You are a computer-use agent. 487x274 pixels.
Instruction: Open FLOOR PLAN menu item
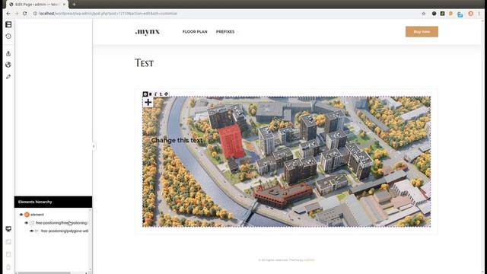pyautogui.click(x=195, y=32)
